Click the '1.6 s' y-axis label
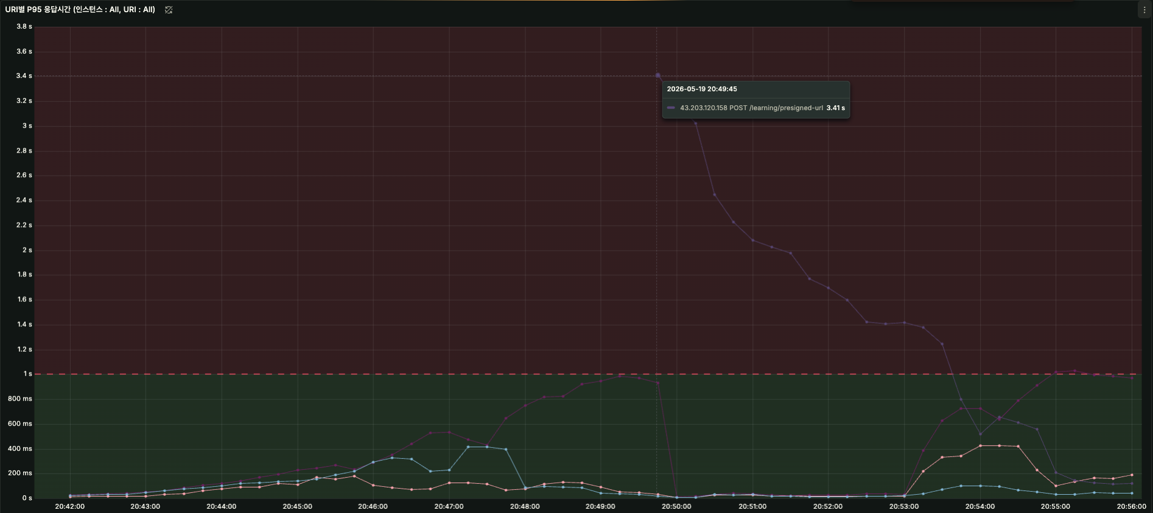 pyautogui.click(x=24, y=299)
